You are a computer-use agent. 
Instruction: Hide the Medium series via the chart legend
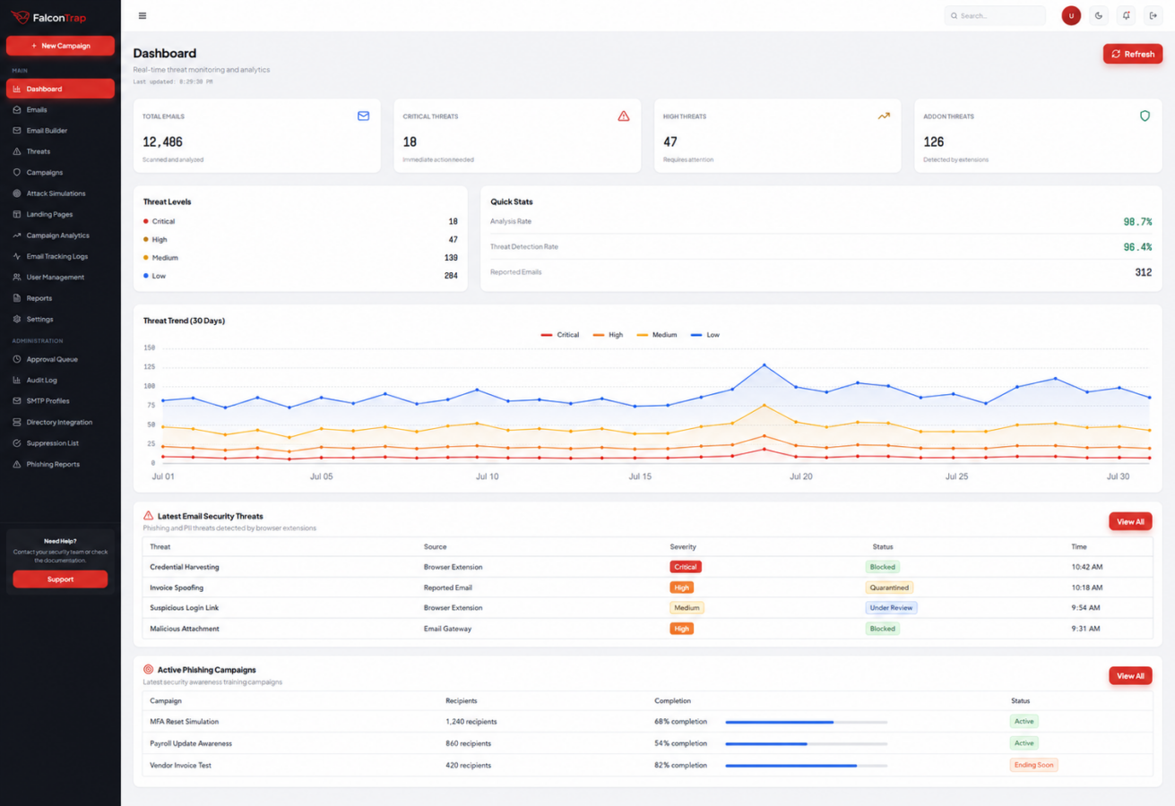tap(657, 335)
